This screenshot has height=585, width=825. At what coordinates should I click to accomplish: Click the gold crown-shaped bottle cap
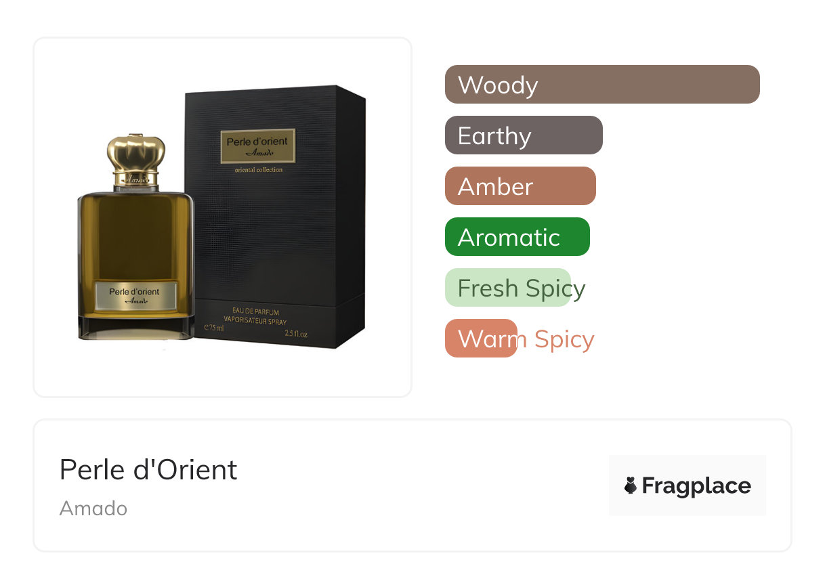coord(136,154)
